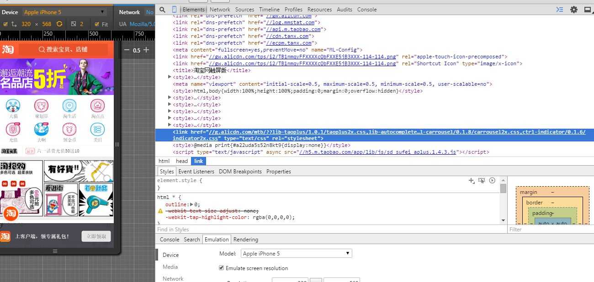The height and width of the screenshot is (282, 594).
Task: Toggle Emulate screen resolution checkbox
Action: 222,268
